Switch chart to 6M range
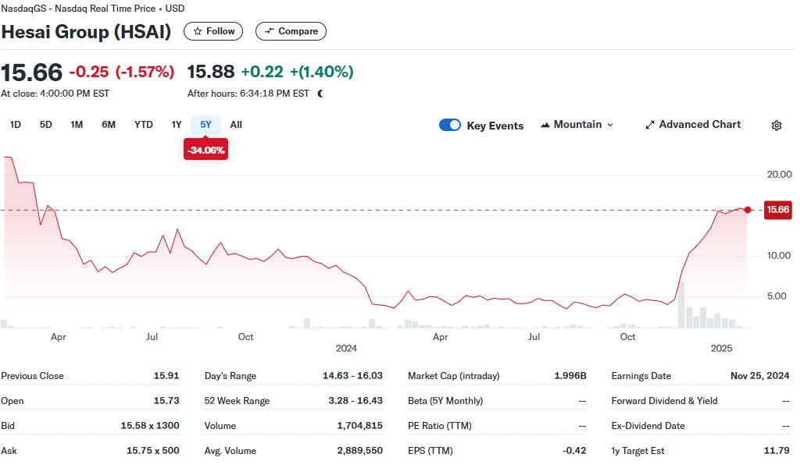Screen dimensions: 804x468 point(108,125)
